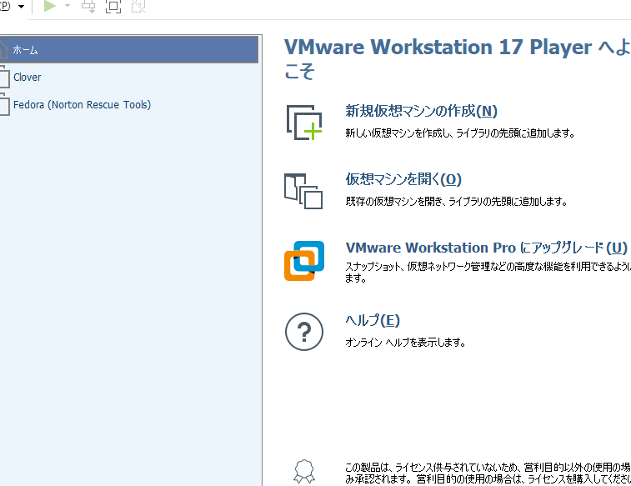Select Fedora (Norton Rescue Tools) virtual machine
The width and height of the screenshot is (631, 486).
click(128, 104)
